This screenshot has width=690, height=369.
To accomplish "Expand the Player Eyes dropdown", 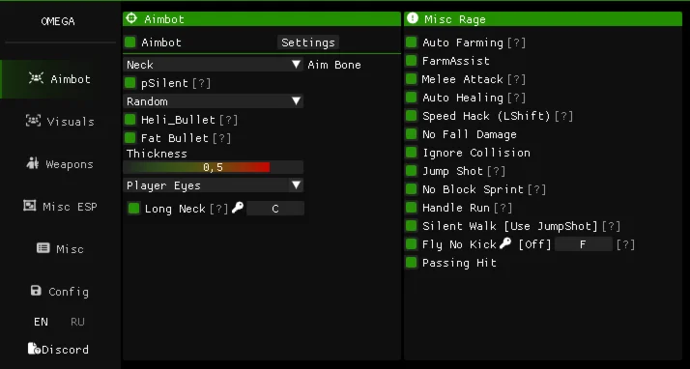I will (x=213, y=185).
